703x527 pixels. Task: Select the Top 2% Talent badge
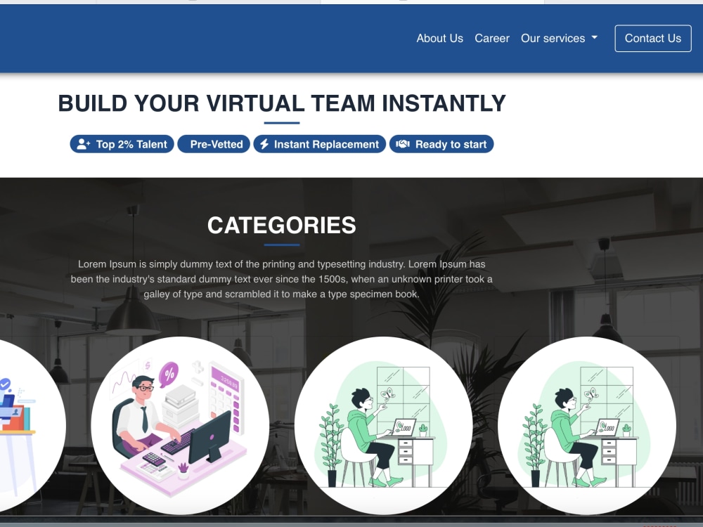(x=122, y=144)
